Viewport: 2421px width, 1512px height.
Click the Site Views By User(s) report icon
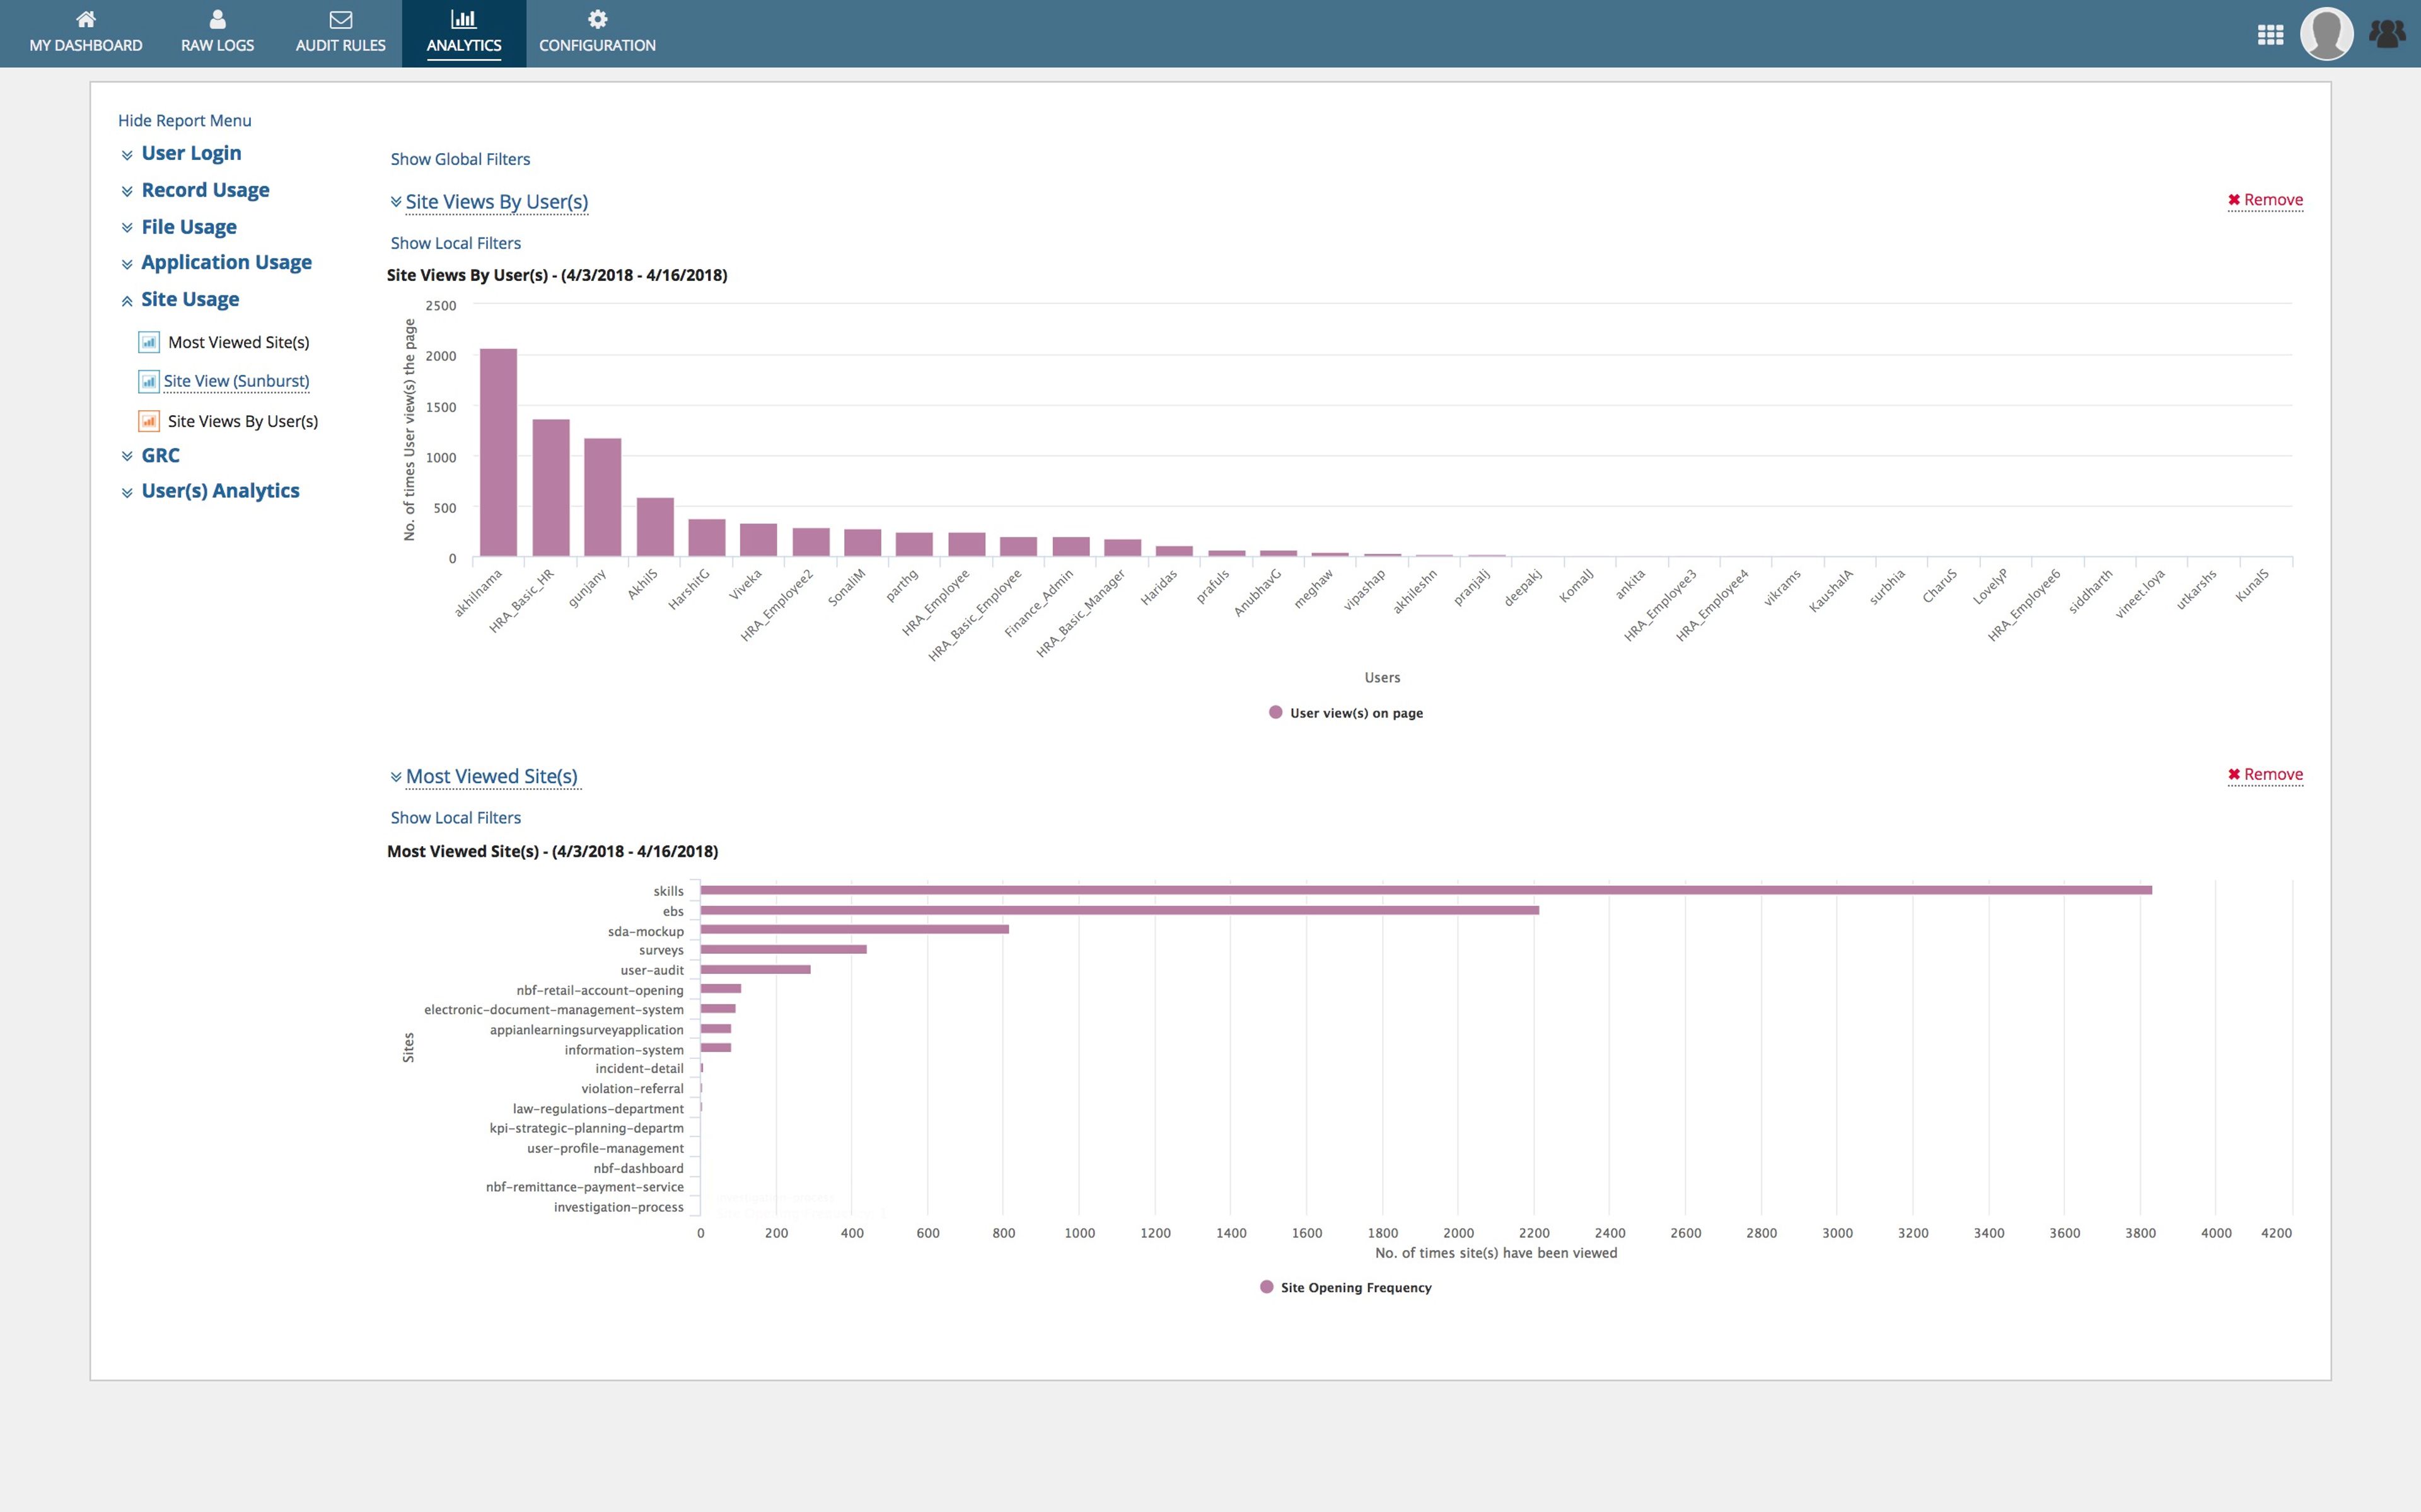coord(149,422)
